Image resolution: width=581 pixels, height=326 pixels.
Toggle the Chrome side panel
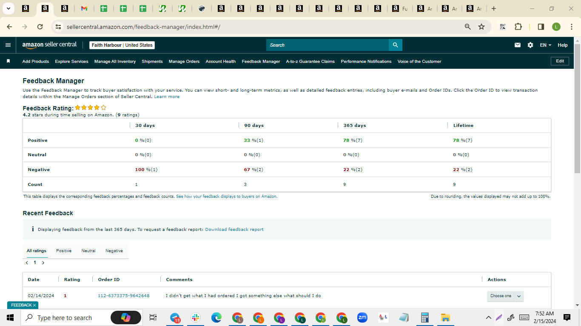click(541, 27)
